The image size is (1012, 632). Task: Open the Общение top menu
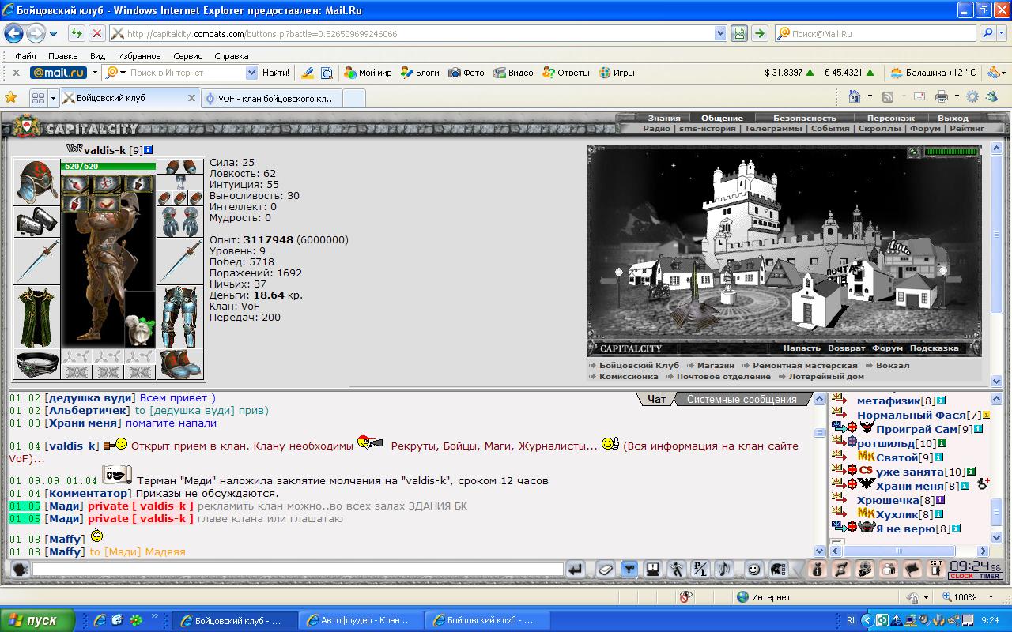[x=722, y=118]
